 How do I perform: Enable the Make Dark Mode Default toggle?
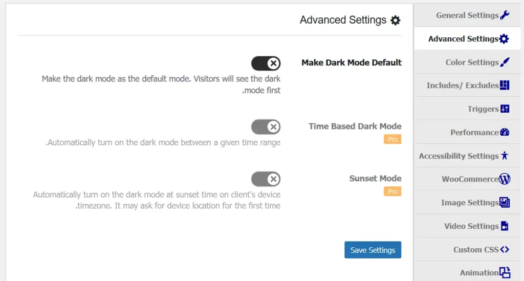(266, 63)
